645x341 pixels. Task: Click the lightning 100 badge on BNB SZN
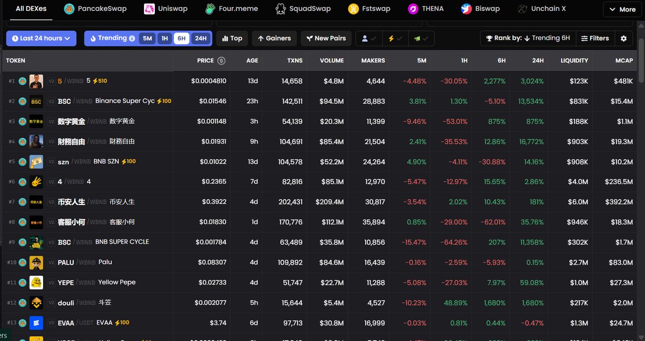128,161
